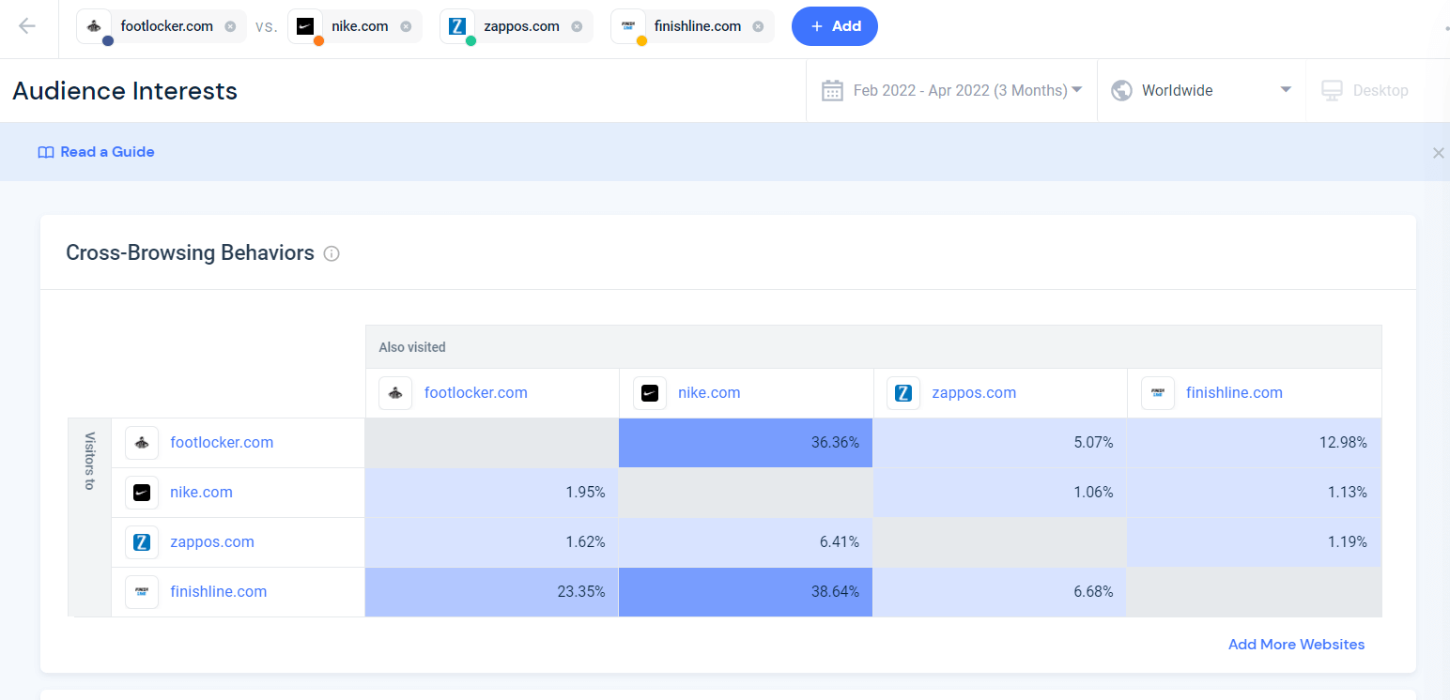Open the Feb 2022 - Apr 2022 date dropdown
1450x700 pixels.
tap(951, 91)
